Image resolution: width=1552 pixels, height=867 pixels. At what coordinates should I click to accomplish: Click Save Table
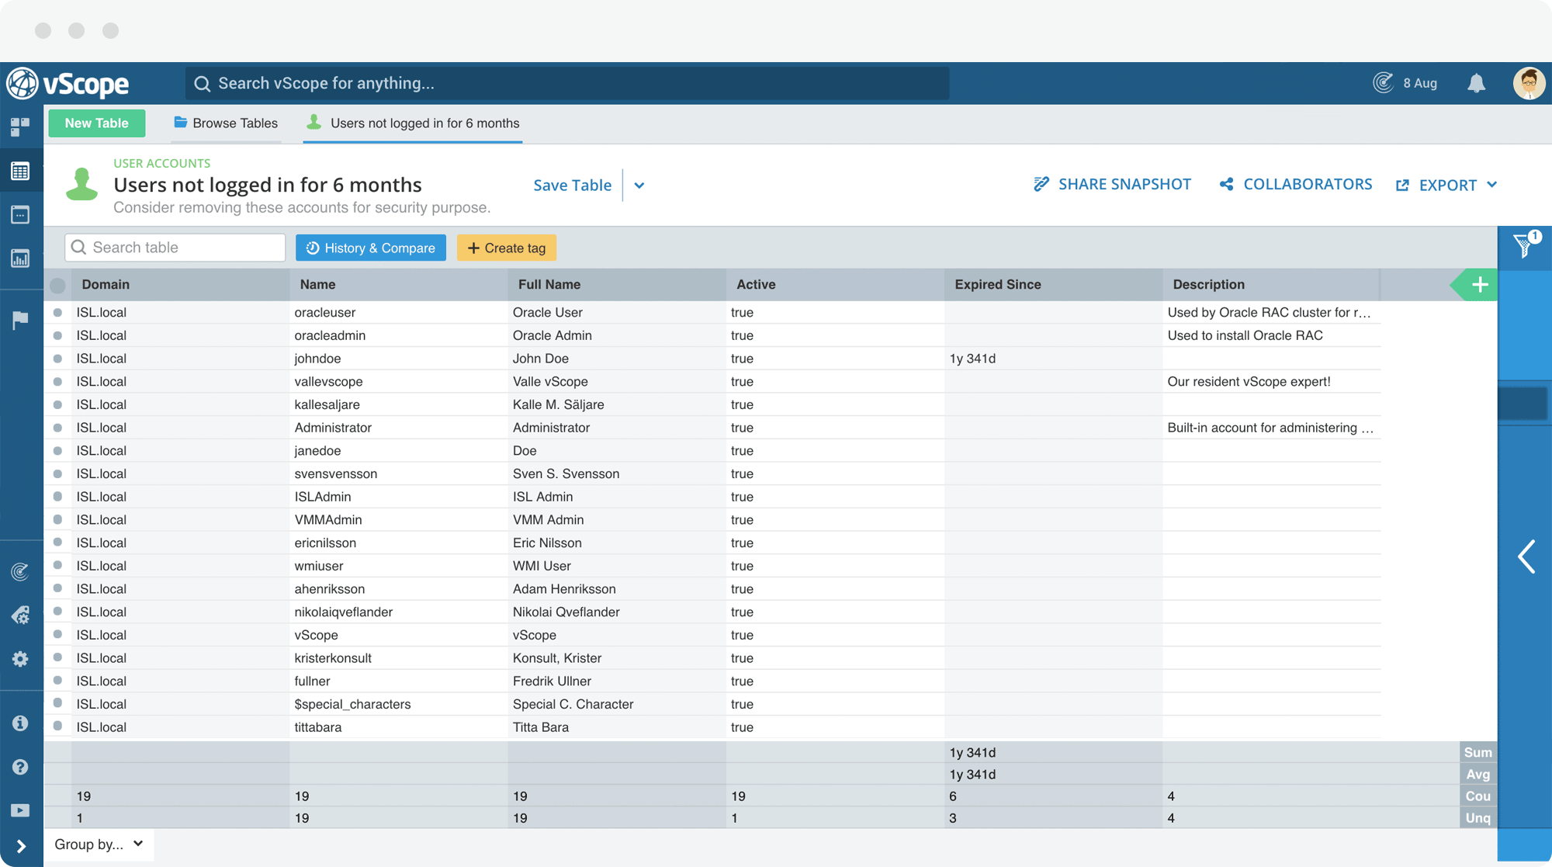click(572, 185)
